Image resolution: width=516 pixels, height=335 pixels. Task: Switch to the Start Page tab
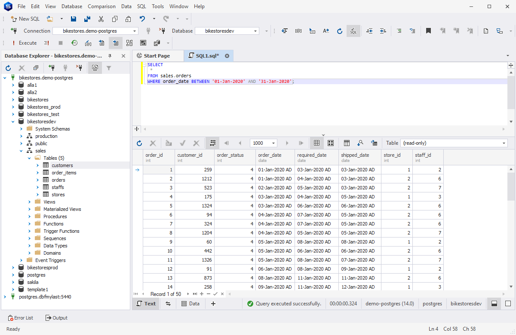point(158,55)
